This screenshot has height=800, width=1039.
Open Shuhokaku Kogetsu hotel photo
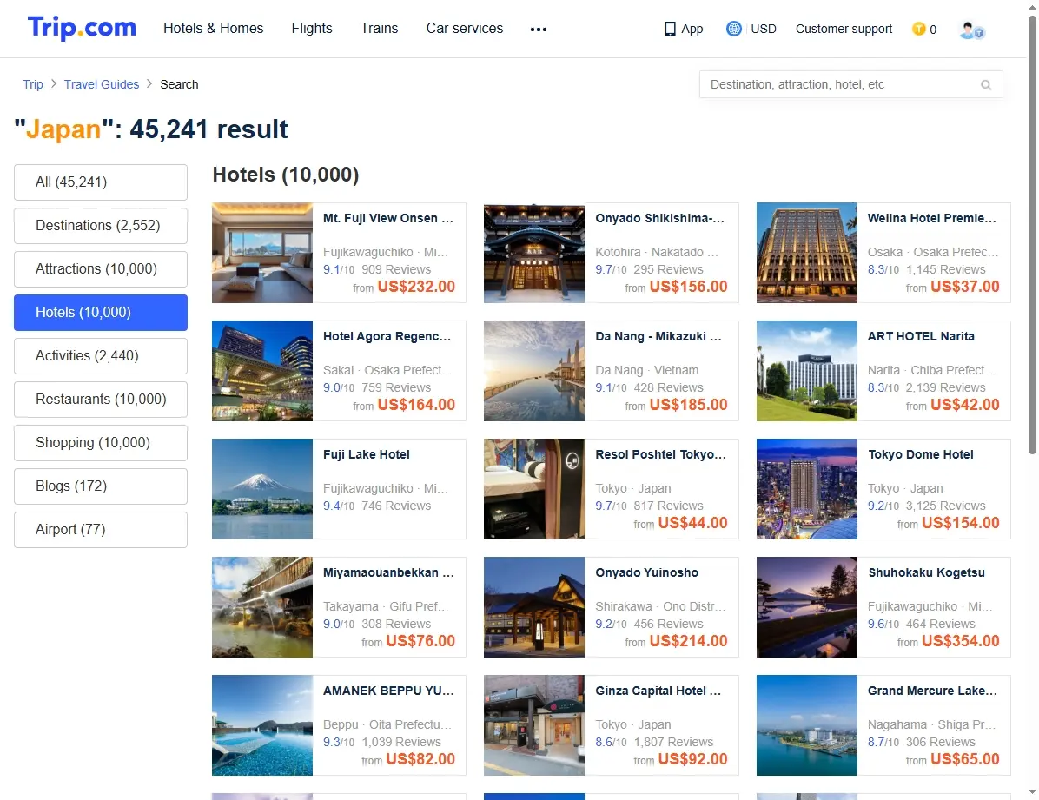(806, 606)
